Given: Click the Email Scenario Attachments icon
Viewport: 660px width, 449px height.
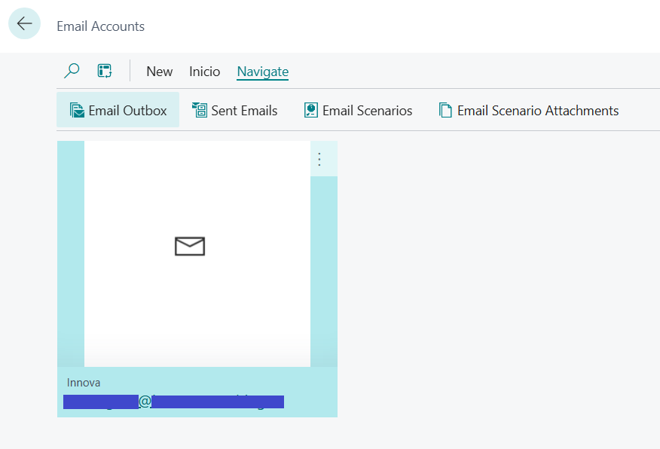Looking at the screenshot, I should click(446, 111).
